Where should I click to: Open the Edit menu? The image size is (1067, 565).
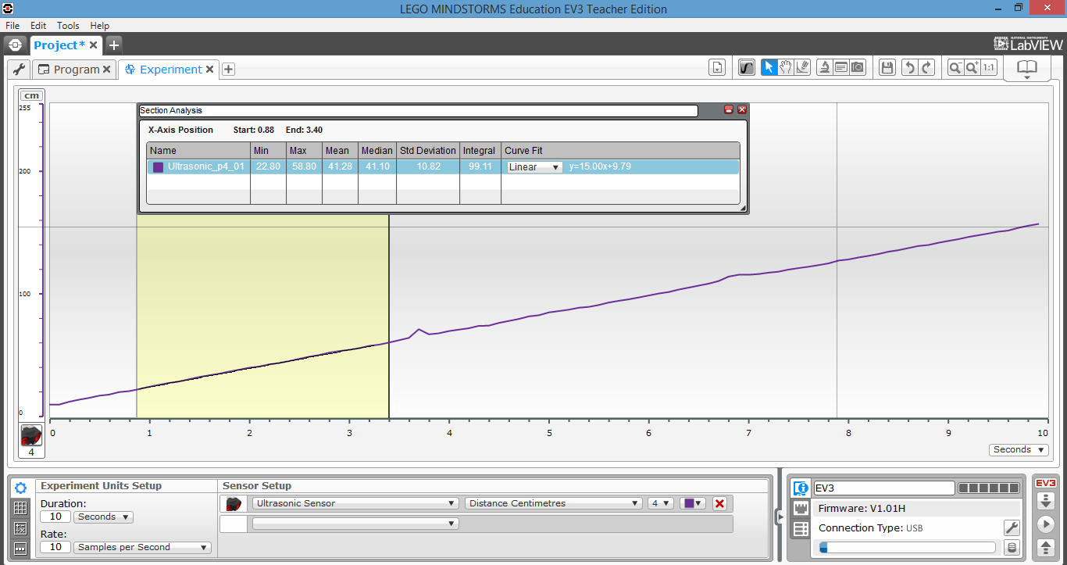[x=38, y=26]
